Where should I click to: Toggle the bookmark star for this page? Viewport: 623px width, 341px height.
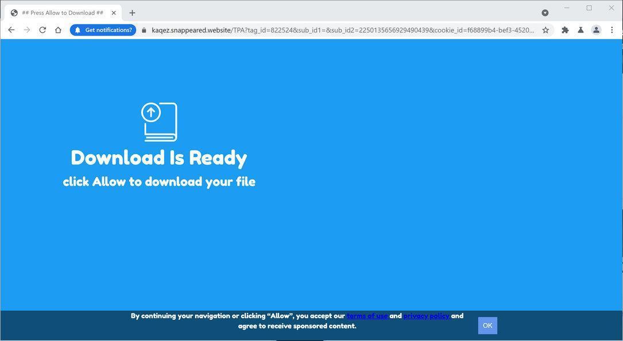click(545, 30)
